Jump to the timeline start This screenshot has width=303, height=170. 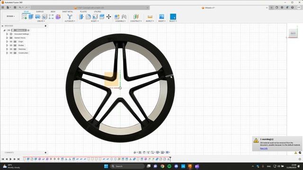pos(3,159)
